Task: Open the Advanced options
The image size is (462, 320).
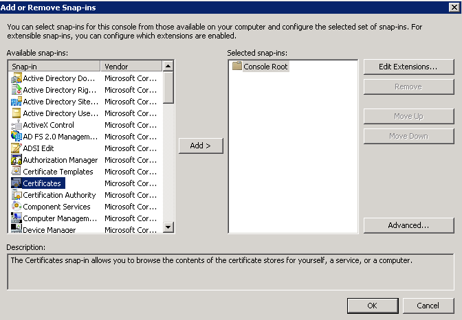Action: tap(408, 225)
